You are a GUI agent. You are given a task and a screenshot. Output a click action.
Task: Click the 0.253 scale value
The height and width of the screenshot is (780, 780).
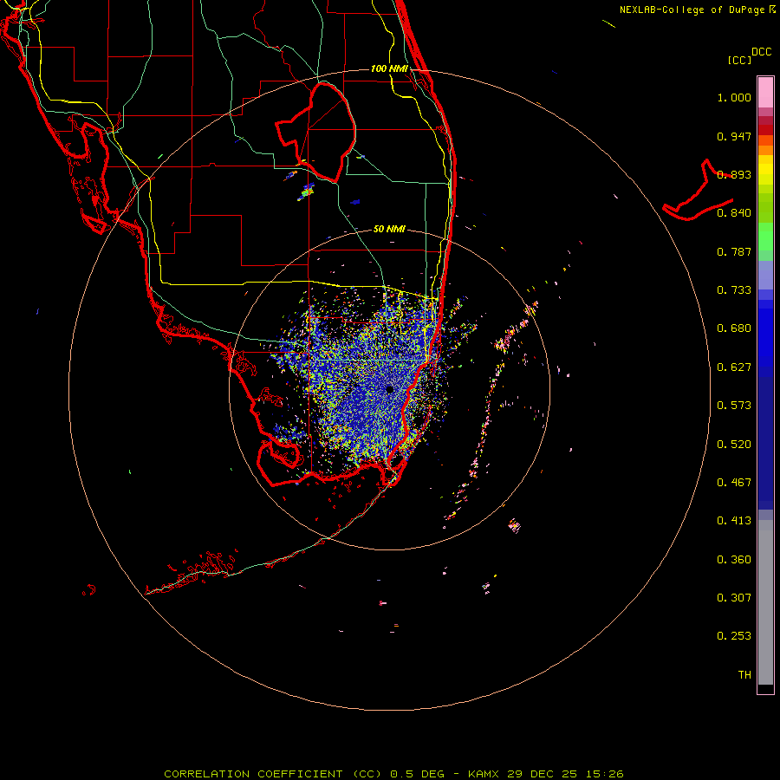coord(734,636)
